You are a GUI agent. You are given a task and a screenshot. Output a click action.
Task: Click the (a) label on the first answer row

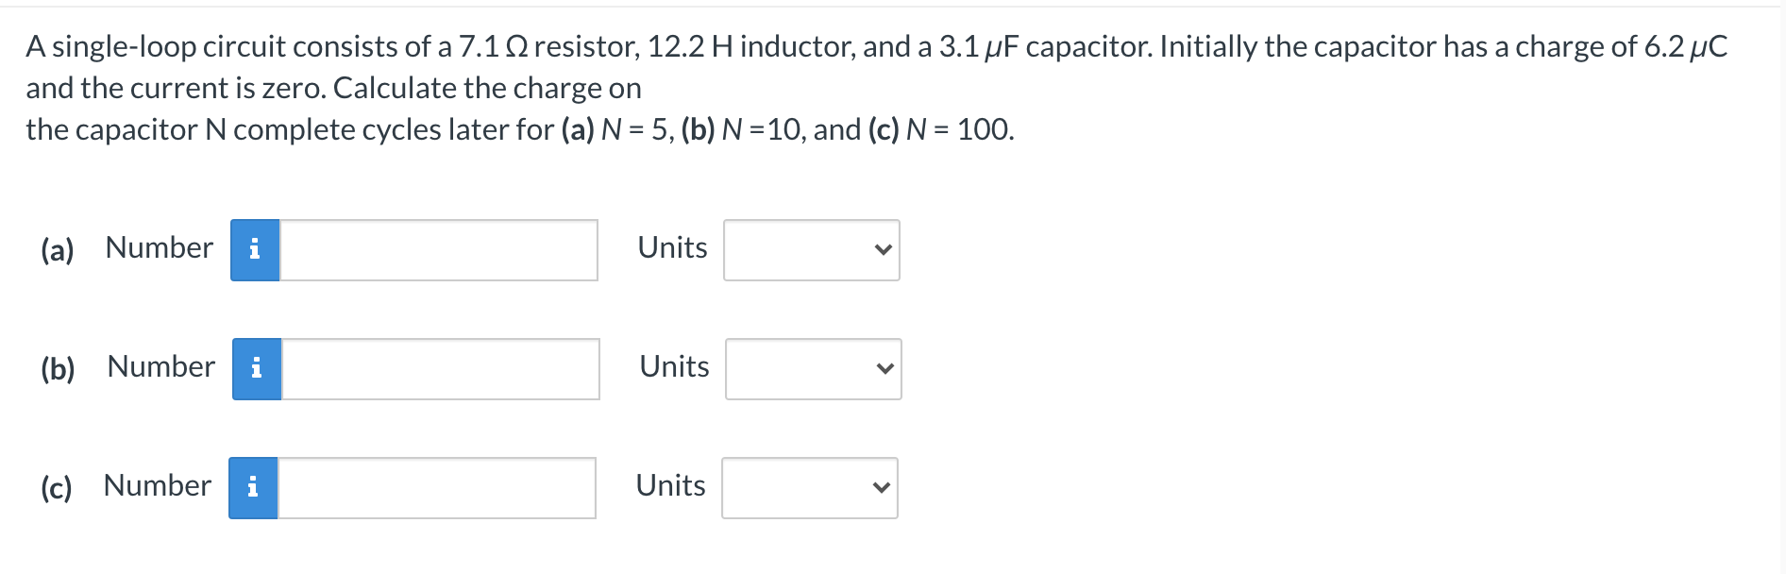58,249
